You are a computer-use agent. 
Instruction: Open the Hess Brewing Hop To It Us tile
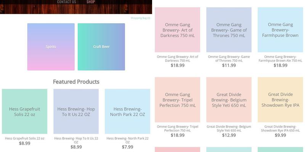[76, 111]
